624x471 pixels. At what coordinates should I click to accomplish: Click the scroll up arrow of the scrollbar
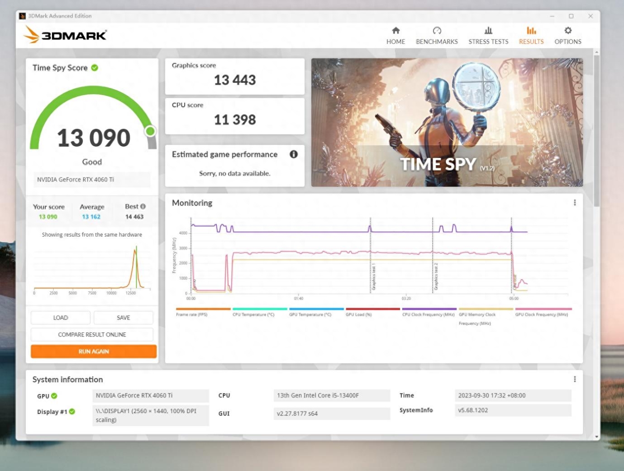(596, 52)
